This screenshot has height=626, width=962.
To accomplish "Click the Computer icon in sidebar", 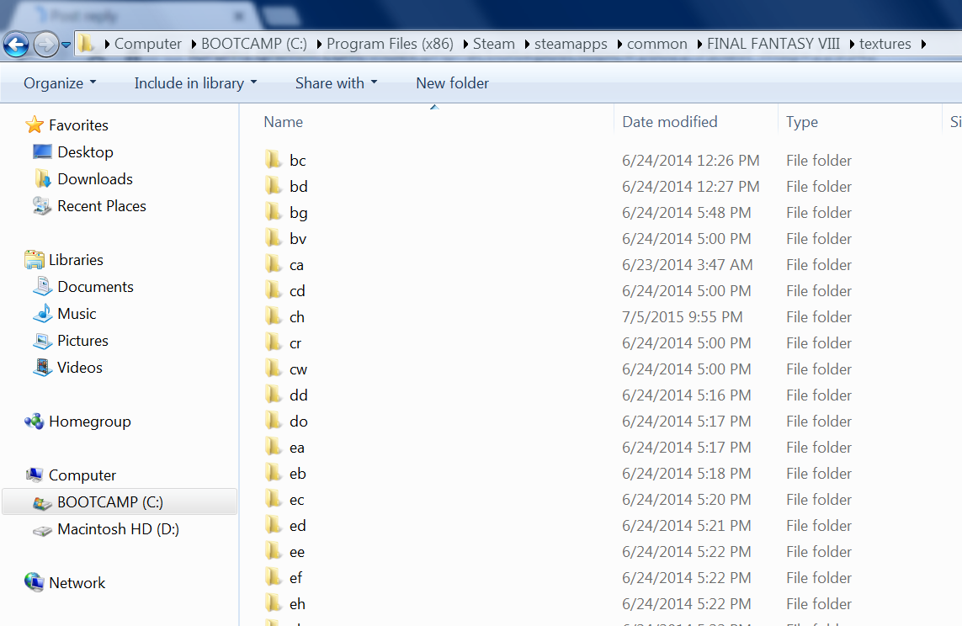I will tap(35, 475).
